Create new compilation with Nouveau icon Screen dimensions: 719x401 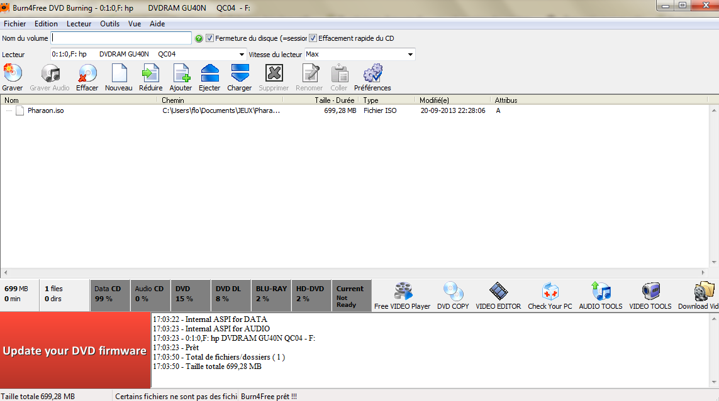(x=119, y=73)
